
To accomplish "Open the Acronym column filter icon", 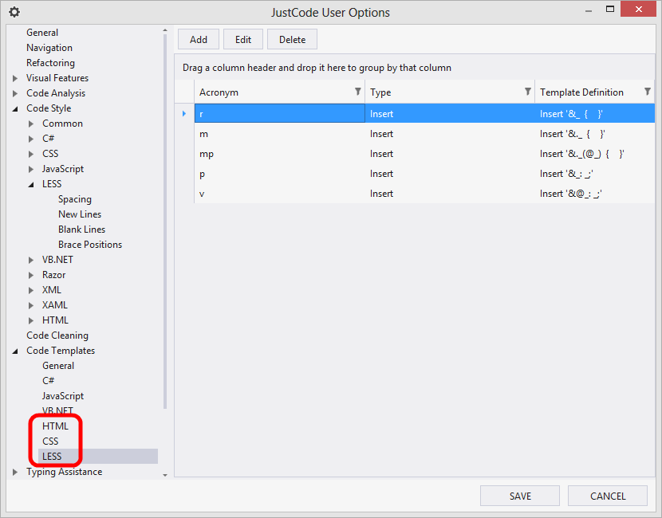I will (357, 92).
